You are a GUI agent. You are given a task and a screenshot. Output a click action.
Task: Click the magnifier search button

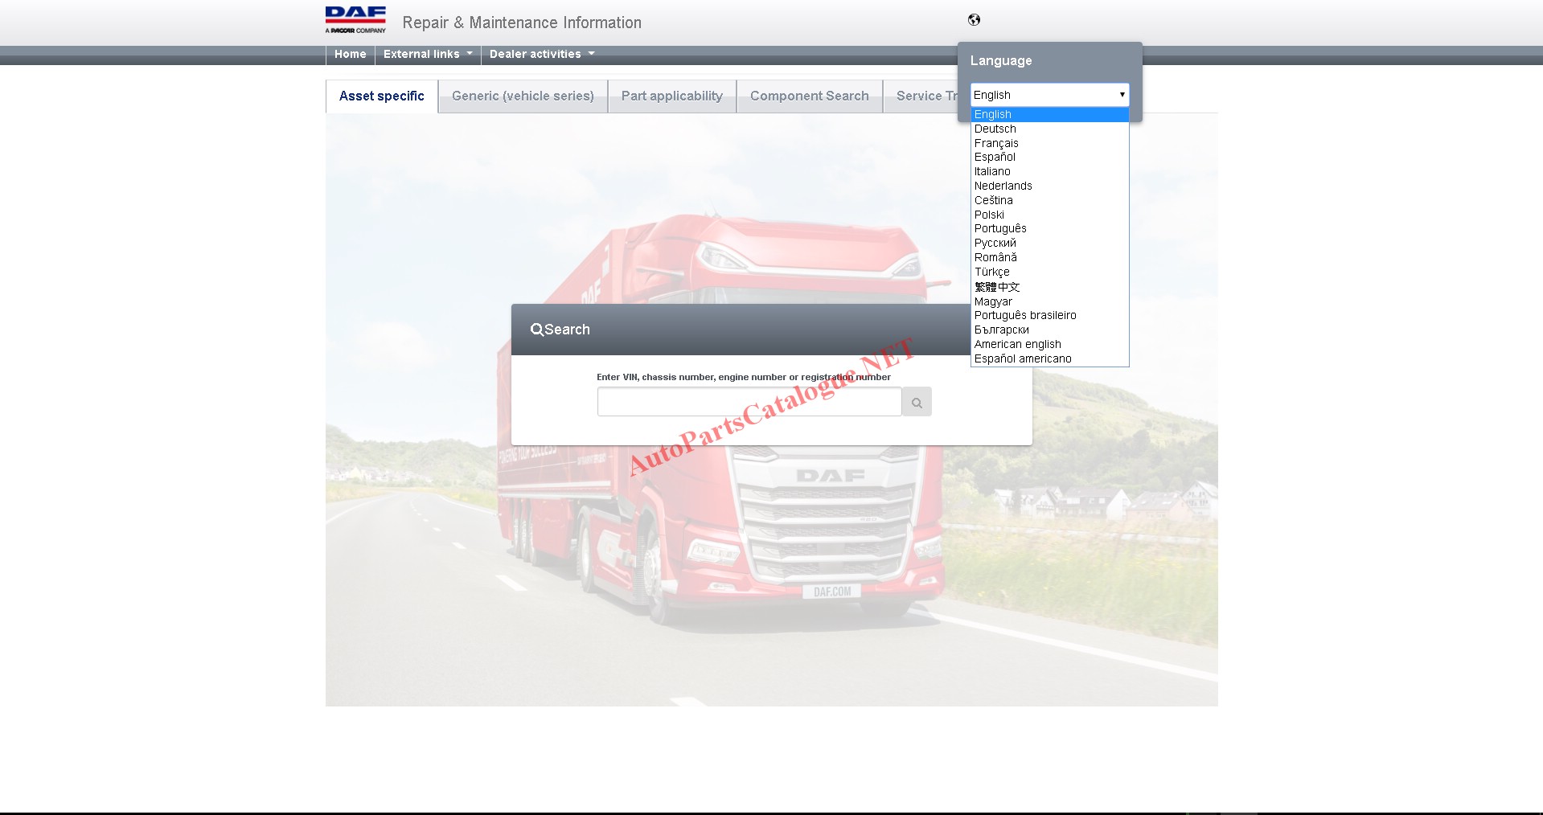[x=916, y=403]
